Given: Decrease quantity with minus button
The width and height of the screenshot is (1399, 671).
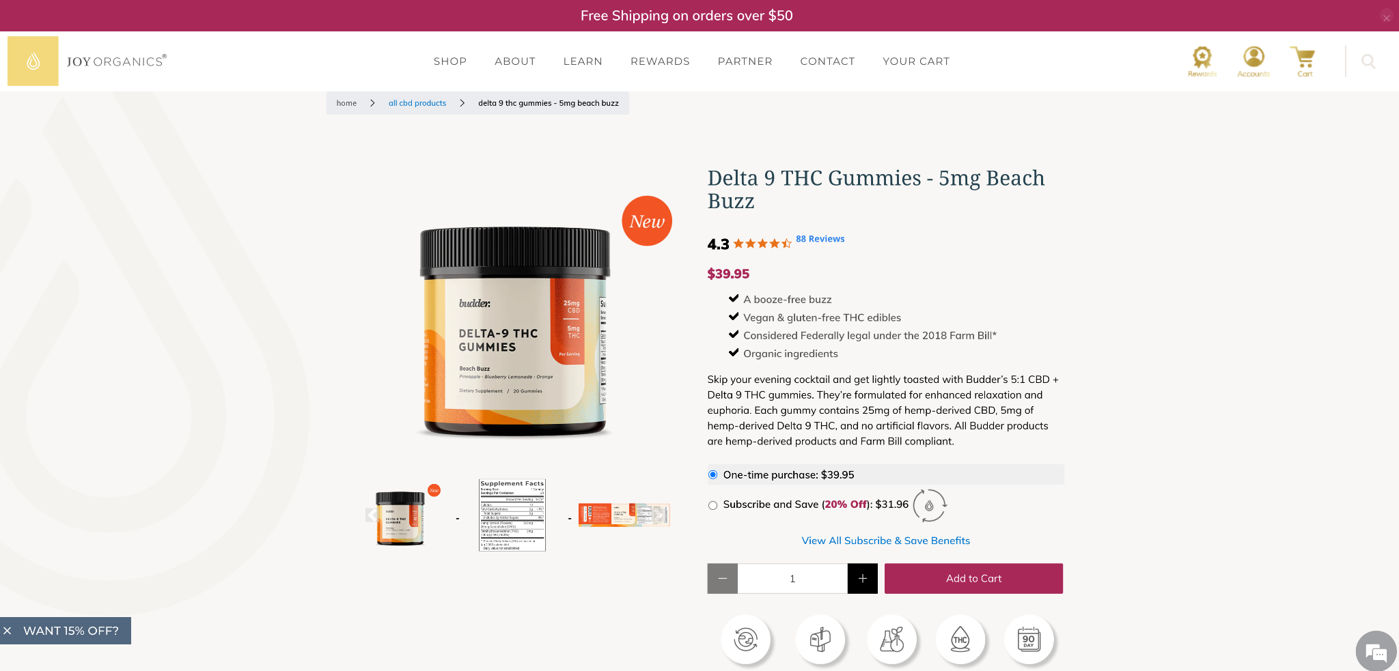Looking at the screenshot, I should click(723, 579).
